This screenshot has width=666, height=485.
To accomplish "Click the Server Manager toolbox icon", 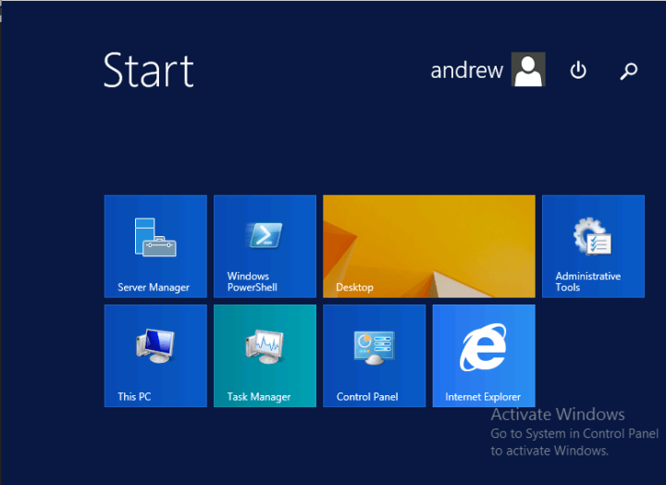I will coord(154,237).
